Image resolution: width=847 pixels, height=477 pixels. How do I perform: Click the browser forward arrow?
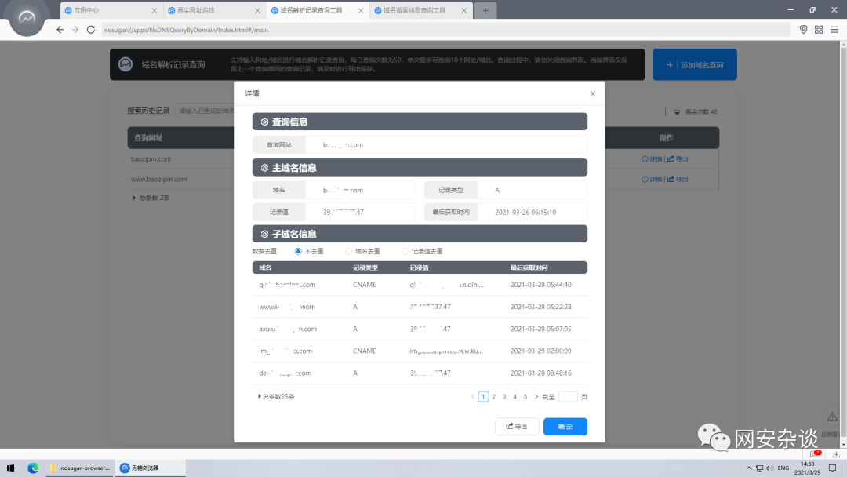tap(75, 30)
